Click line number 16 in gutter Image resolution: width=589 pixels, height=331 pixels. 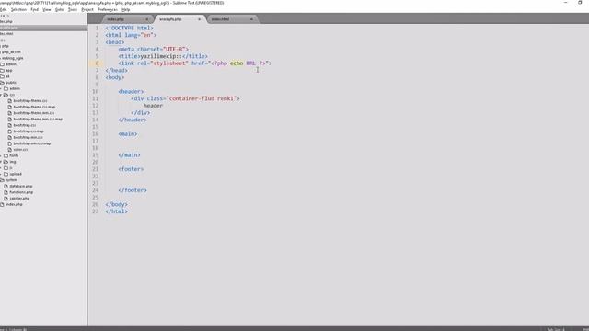pos(96,133)
